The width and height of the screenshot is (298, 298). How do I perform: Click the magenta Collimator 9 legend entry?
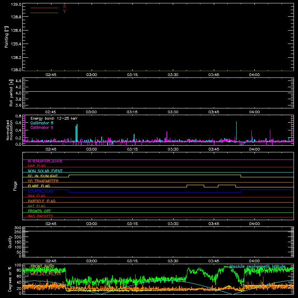(42, 127)
